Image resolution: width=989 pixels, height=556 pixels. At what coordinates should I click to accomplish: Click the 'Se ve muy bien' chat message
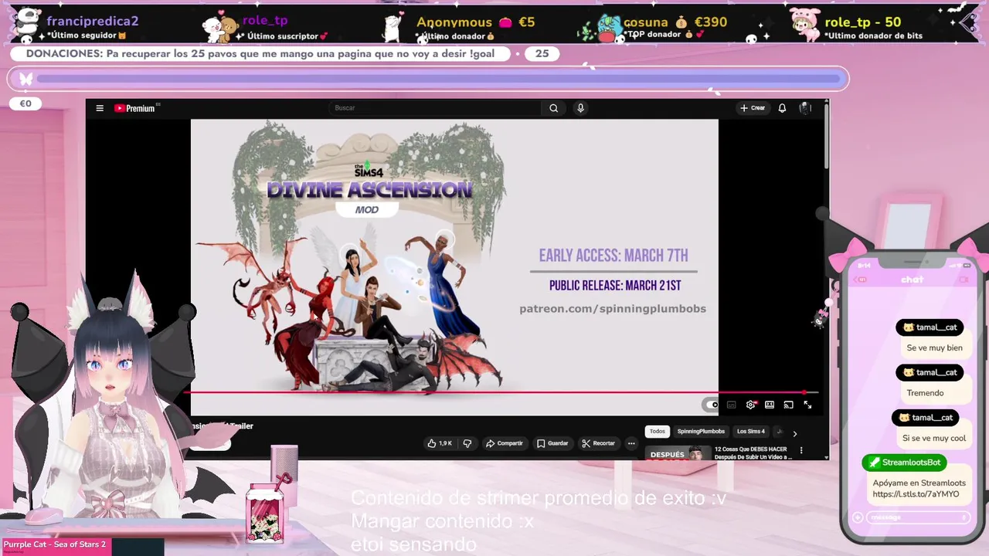click(x=934, y=347)
